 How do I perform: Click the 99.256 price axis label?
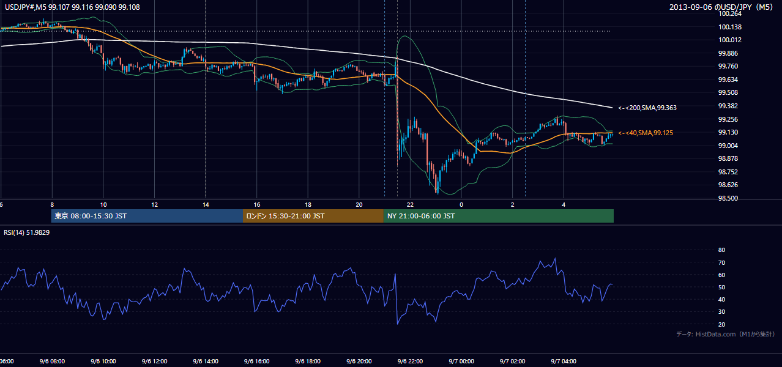pos(728,119)
